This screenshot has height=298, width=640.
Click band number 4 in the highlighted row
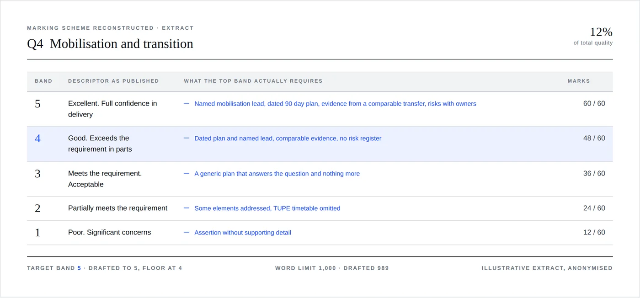click(x=37, y=138)
